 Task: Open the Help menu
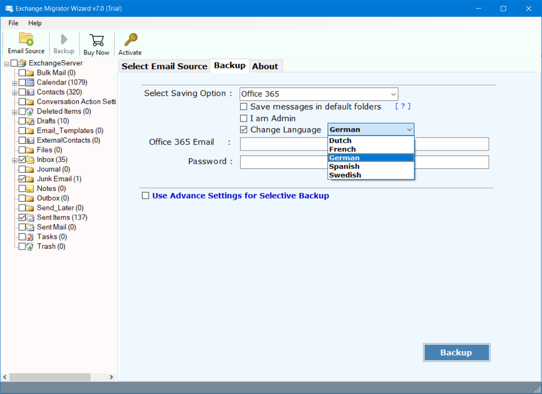[x=35, y=23]
